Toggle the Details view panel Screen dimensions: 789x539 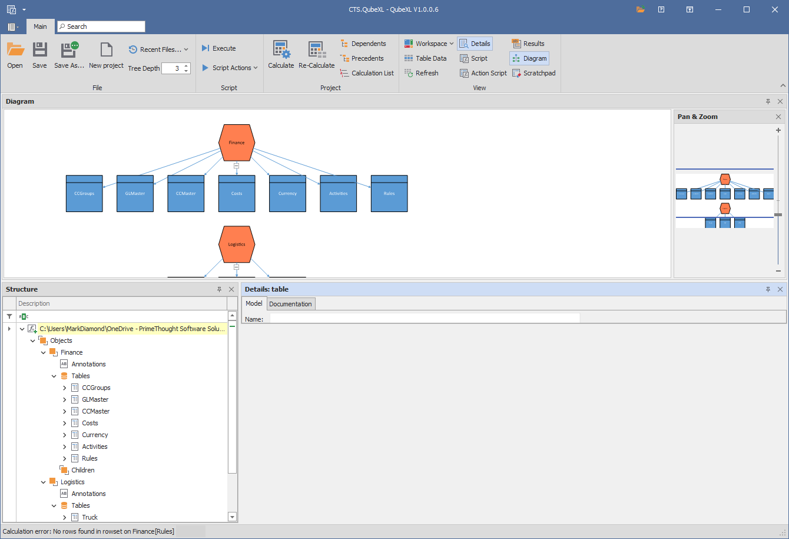click(x=475, y=44)
